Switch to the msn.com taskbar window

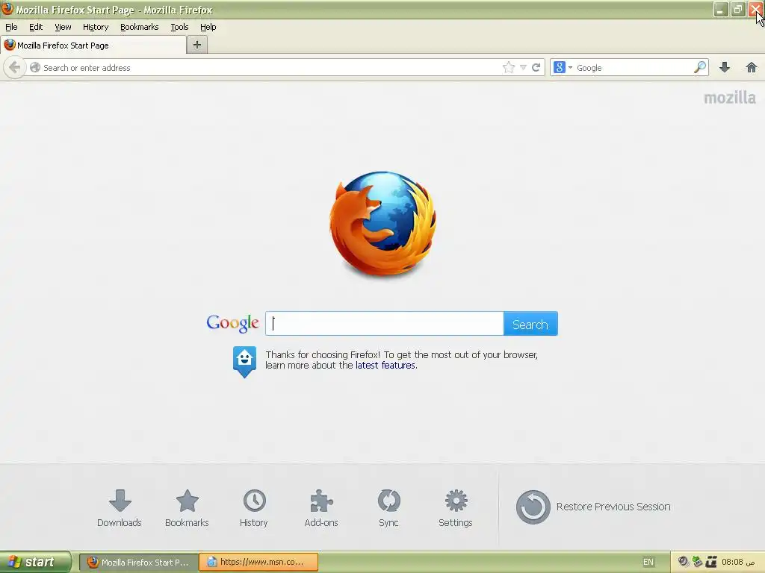coord(259,563)
